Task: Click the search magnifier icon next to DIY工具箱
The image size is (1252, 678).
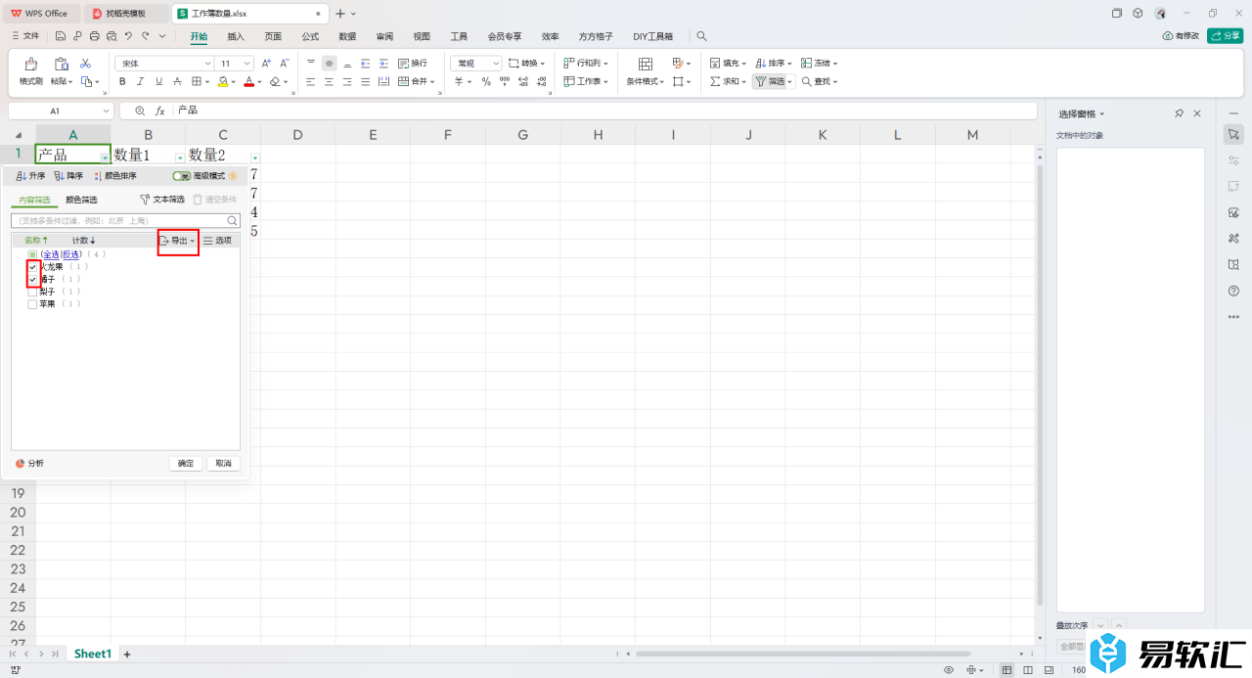Action: [x=701, y=36]
